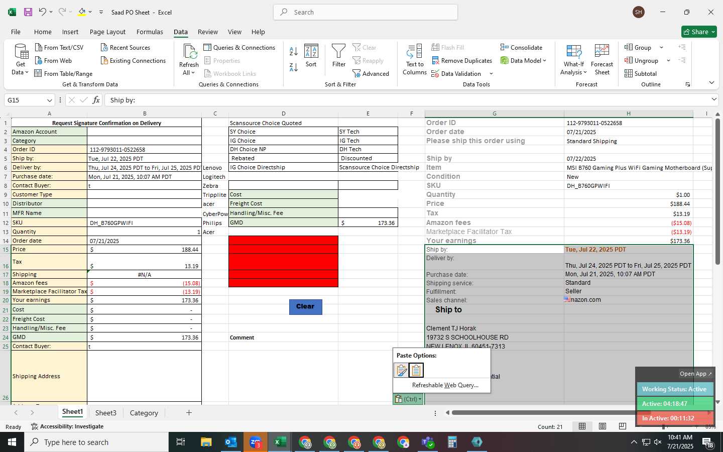
Task: Click the green Share button
Action: [699, 32]
